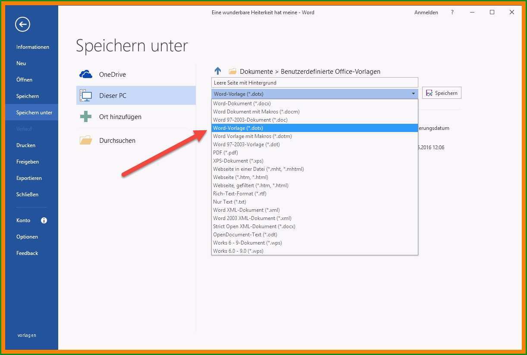Select Word 2003 XML-Dokument (*.xml)
Image resolution: width=527 pixels, height=355 pixels.
point(315,218)
